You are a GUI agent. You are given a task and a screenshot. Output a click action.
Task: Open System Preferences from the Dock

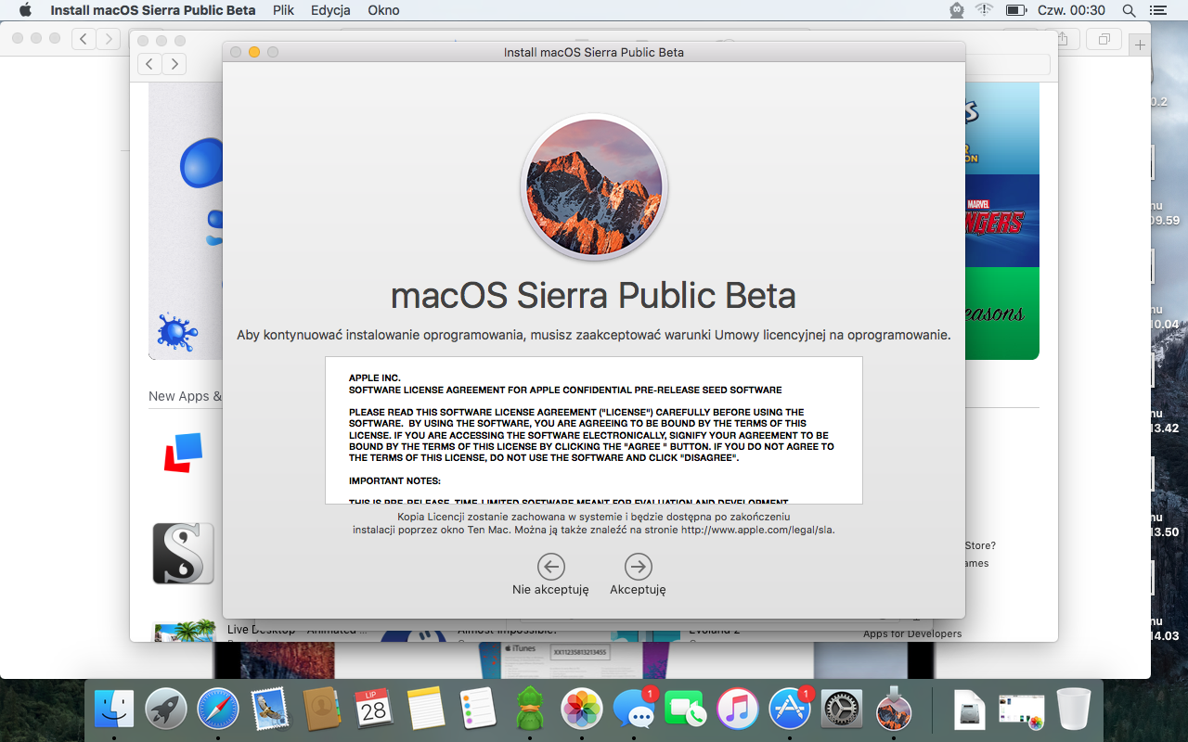point(842,711)
